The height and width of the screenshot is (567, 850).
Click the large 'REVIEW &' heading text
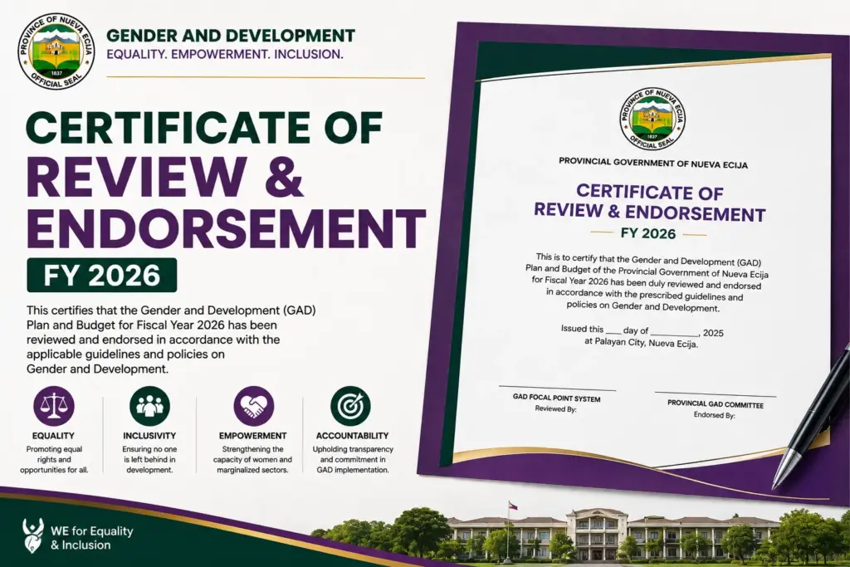click(x=165, y=177)
